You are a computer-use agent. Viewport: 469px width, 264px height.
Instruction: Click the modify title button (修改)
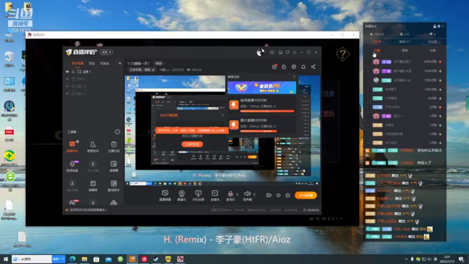[158, 63]
